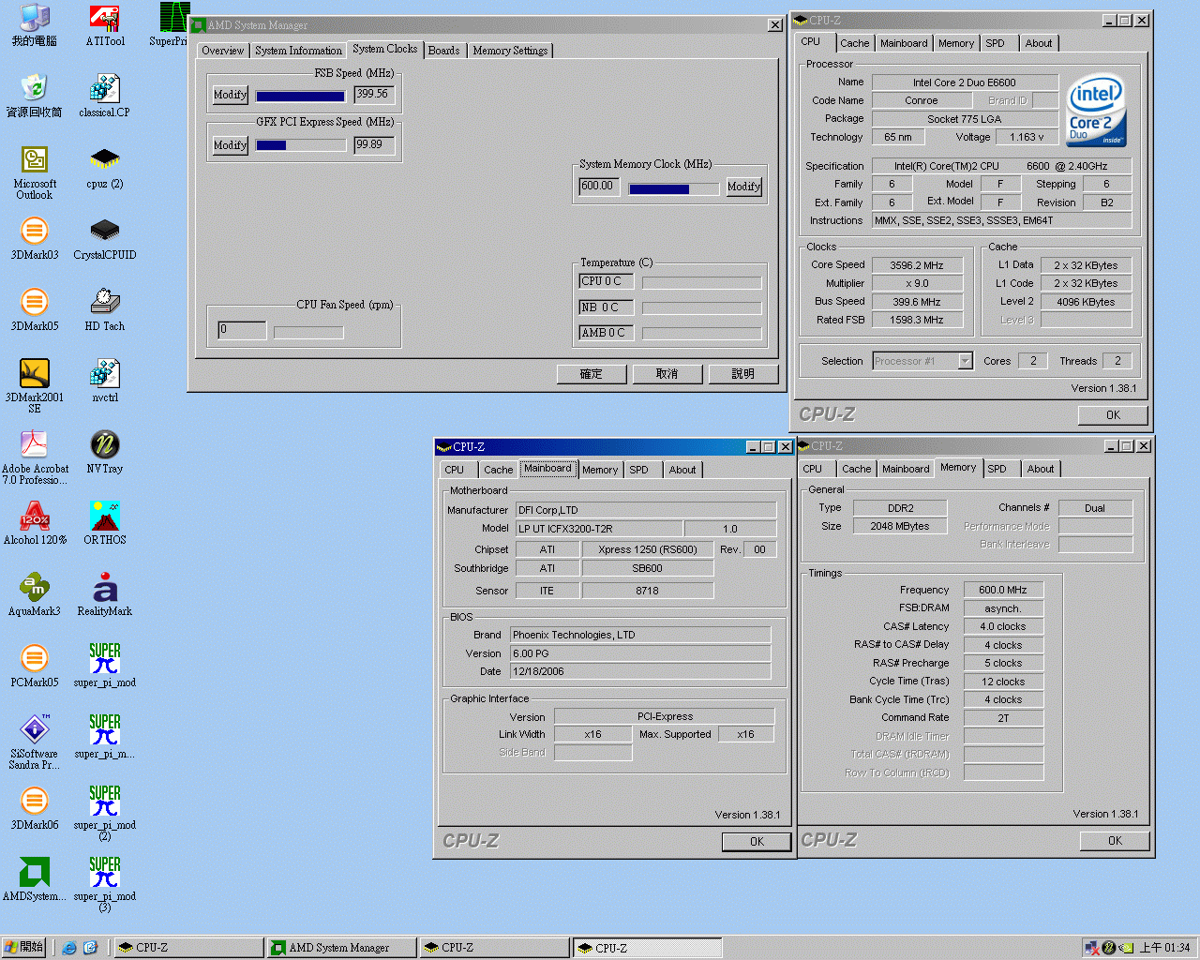Open RealityMark desktop icon
This screenshot has height=960, width=1200.
tap(104, 595)
